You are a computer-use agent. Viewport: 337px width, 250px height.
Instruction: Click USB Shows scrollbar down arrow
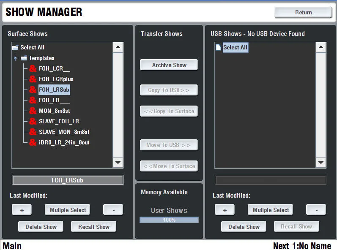[x=321, y=163]
